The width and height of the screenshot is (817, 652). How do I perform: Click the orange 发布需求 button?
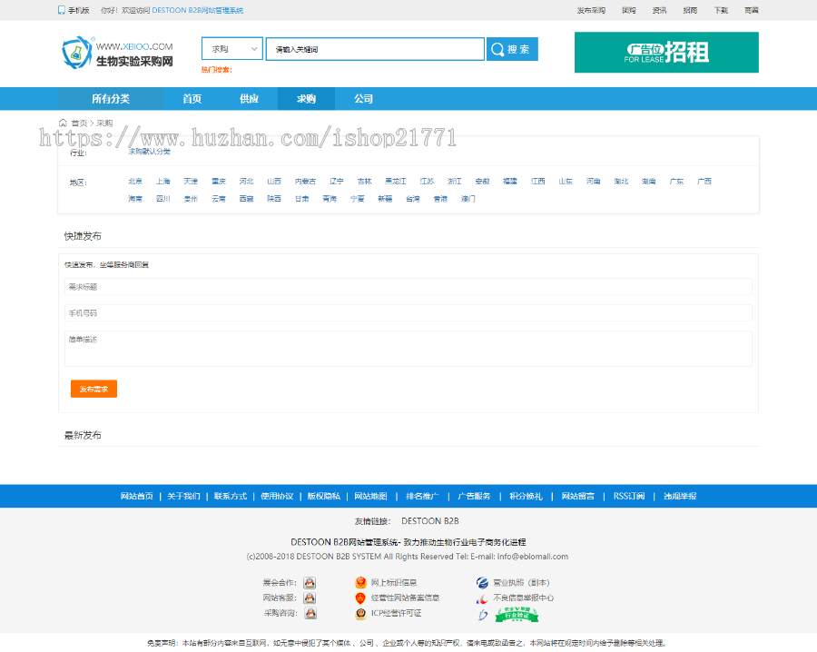coord(94,388)
